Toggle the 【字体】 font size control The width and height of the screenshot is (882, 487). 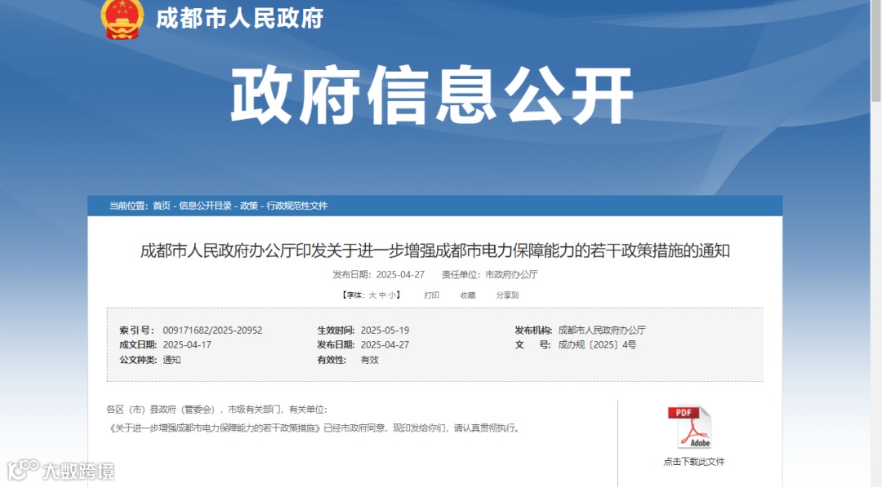pos(353,295)
